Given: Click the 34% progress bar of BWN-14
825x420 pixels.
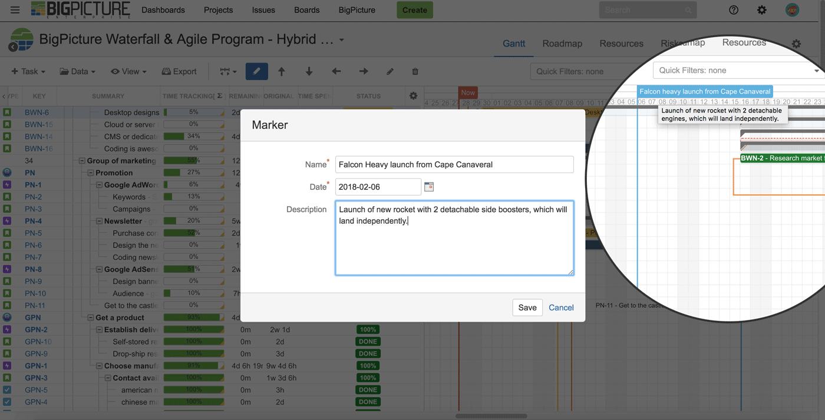Looking at the screenshot, I should pyautogui.click(x=194, y=136).
